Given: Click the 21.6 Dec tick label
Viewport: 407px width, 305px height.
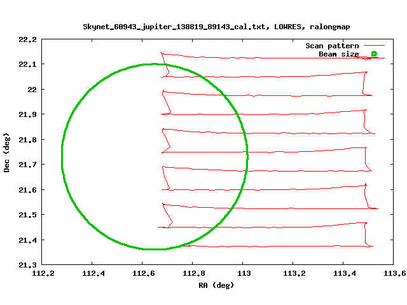Looking at the screenshot, I should (x=27, y=190).
